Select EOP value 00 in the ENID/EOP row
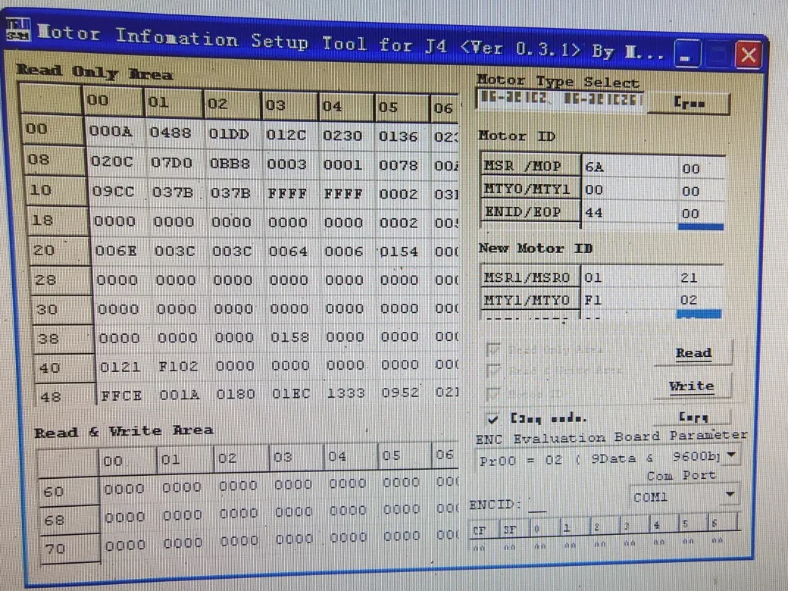The height and width of the screenshot is (591, 788). (702, 213)
